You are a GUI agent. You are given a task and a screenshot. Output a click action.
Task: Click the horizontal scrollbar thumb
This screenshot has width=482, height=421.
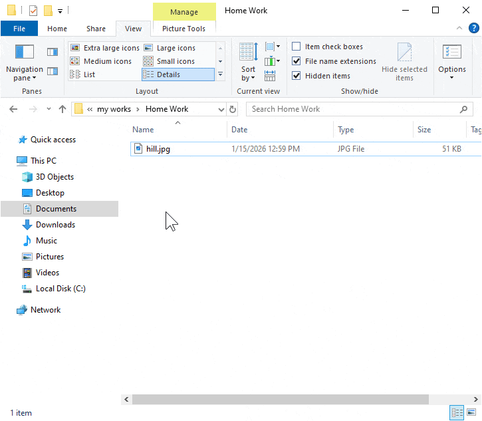click(281, 400)
